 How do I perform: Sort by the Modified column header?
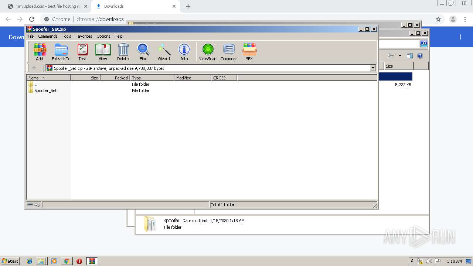coord(193,78)
